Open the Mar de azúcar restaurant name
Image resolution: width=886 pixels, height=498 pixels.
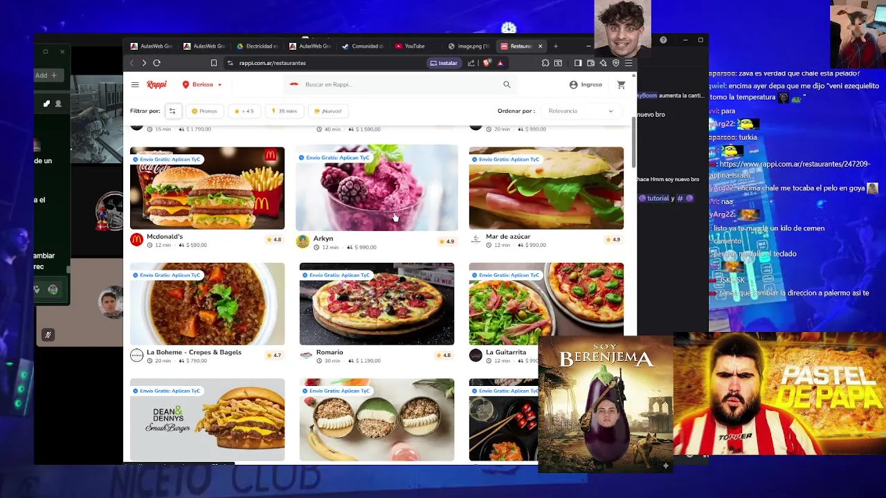[508, 237]
